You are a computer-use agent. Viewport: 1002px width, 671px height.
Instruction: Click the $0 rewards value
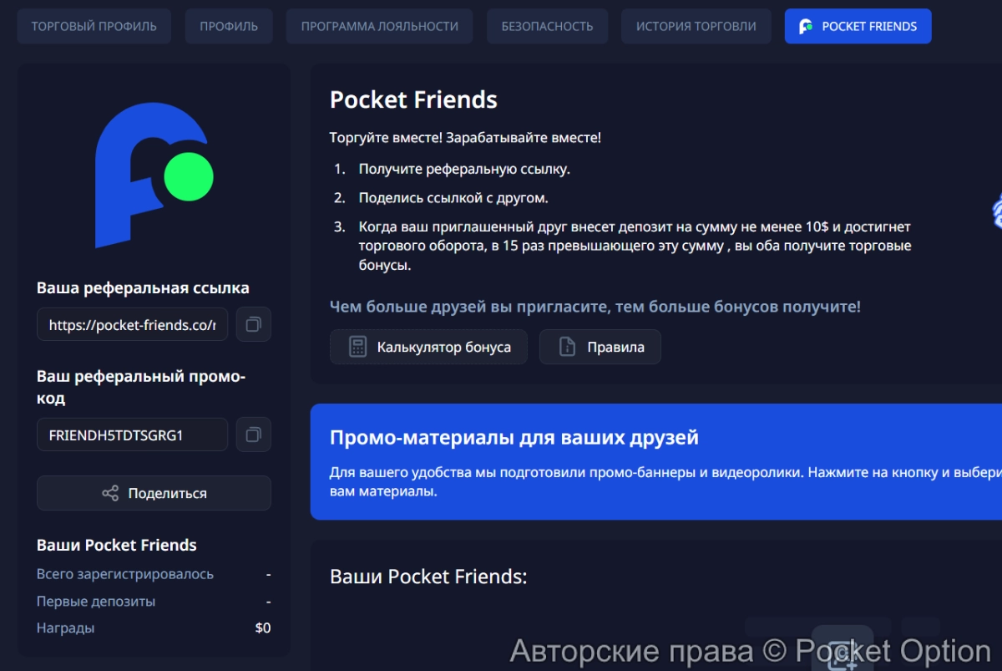point(263,628)
